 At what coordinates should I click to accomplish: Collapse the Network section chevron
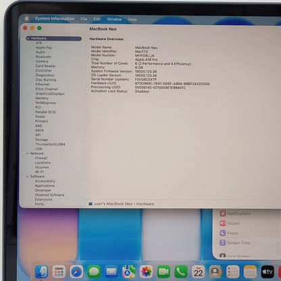click(28, 153)
